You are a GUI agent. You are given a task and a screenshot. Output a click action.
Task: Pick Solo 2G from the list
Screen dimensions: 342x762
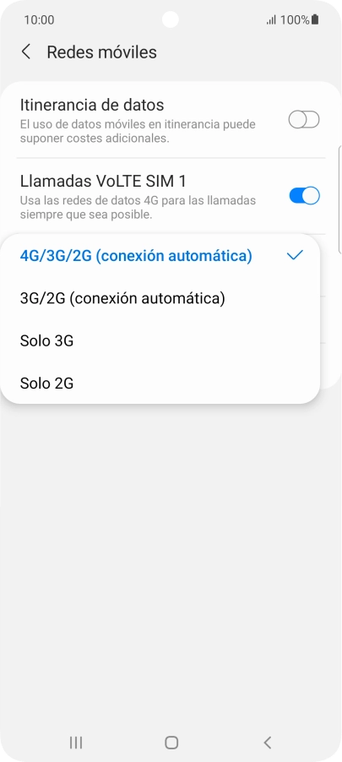pos(160,384)
